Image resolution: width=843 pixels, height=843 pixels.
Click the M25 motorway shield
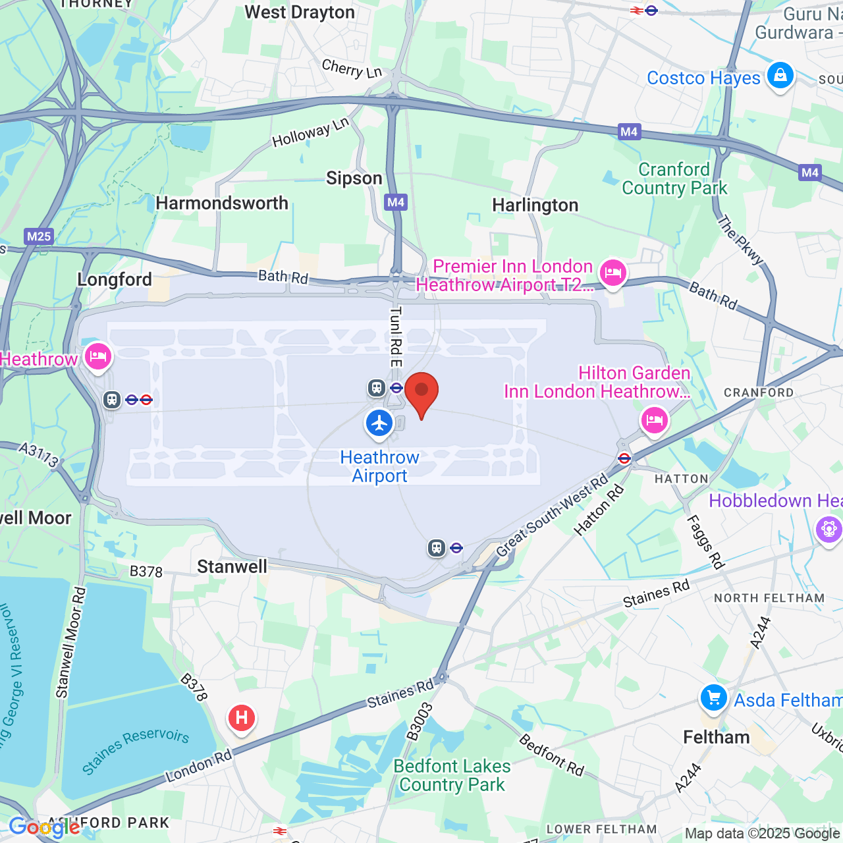click(39, 236)
